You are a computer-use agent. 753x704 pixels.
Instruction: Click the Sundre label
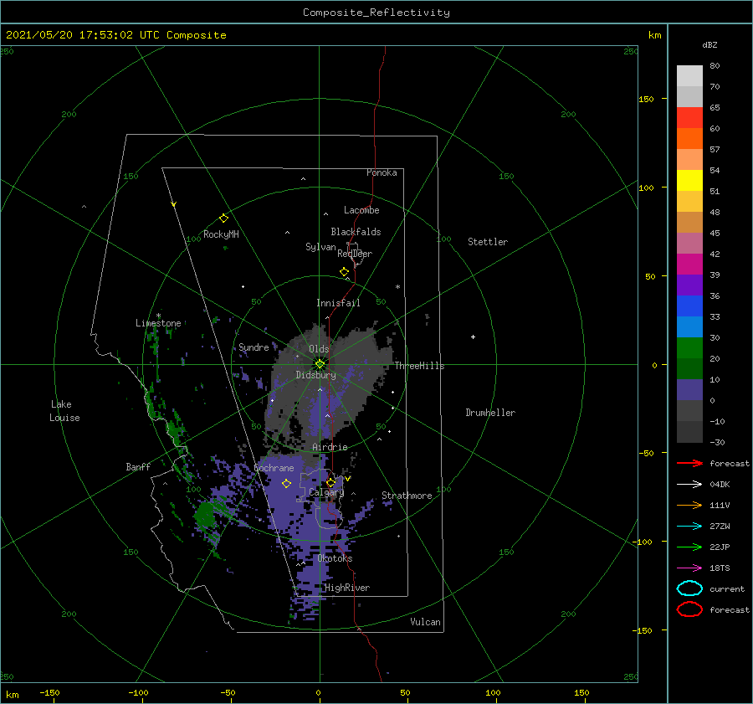[x=254, y=347]
